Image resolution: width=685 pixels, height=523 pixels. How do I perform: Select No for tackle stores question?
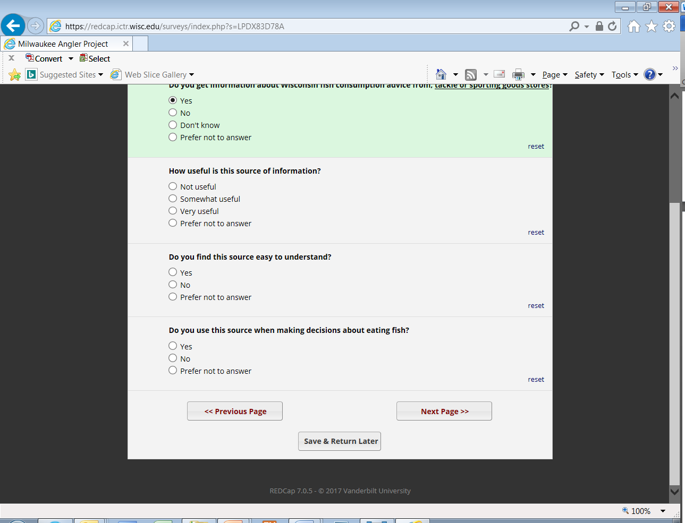[x=173, y=112]
